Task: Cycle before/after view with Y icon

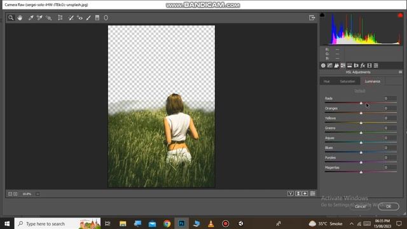Action: click(x=291, y=193)
